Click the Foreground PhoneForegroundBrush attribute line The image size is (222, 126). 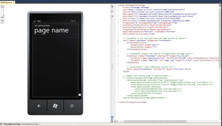147,29
